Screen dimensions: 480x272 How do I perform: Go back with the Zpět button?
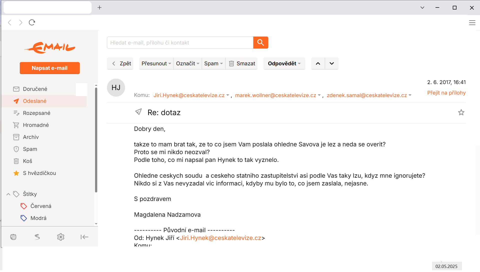click(120, 64)
